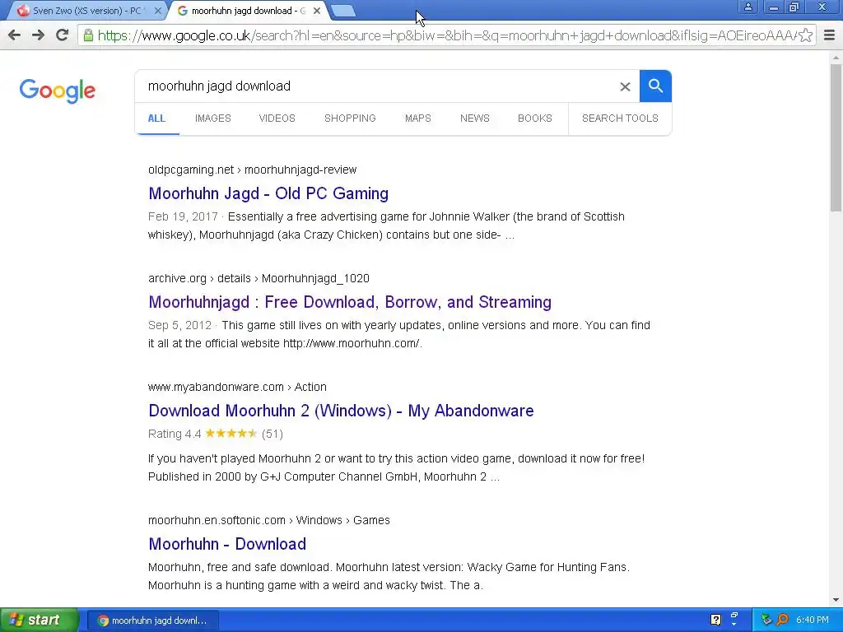
Task: Open Download Moorhuhn 2 (Windows) My Abandonware result
Action: click(x=341, y=411)
